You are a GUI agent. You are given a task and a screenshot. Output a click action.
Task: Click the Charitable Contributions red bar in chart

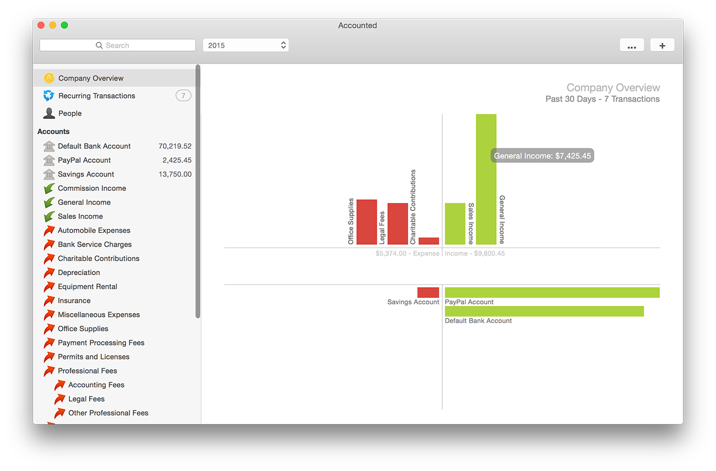pos(429,241)
